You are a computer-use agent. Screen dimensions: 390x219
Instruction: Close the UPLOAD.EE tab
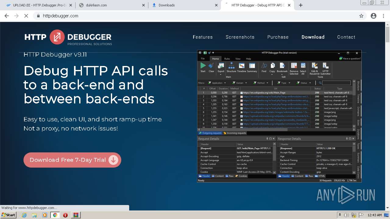point(71,5)
